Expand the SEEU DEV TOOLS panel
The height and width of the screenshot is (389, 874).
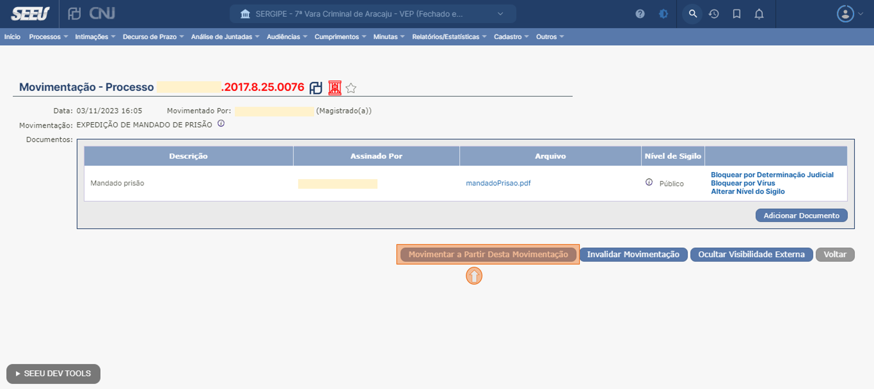tap(53, 374)
